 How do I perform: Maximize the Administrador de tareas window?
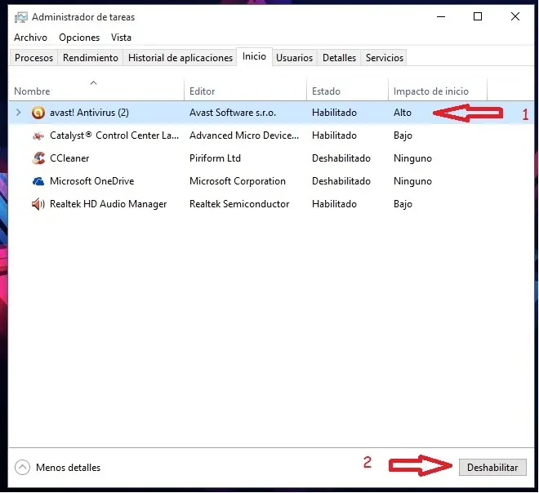[478, 16]
